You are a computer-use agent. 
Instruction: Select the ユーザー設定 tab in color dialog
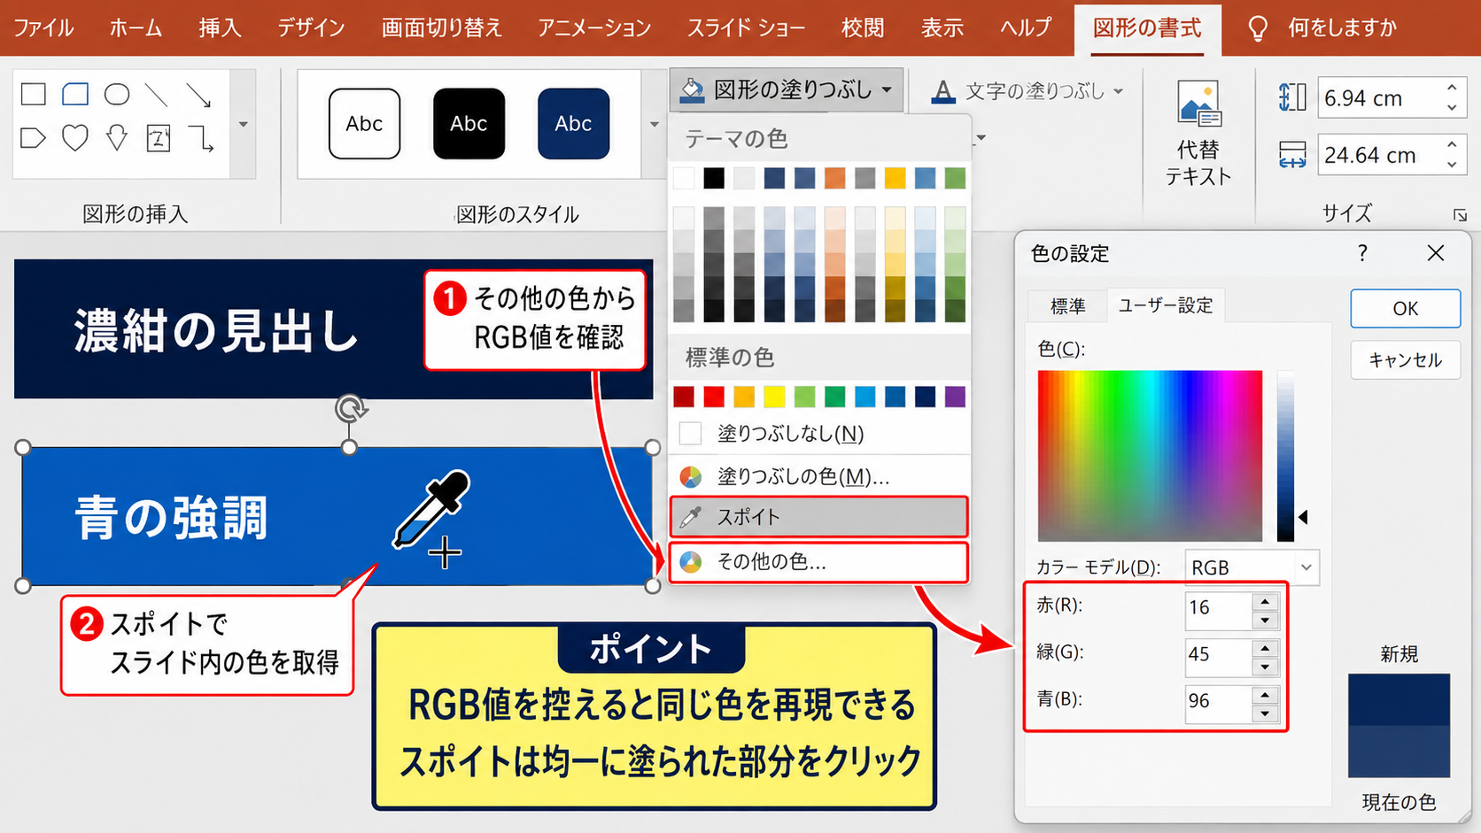point(1166,305)
